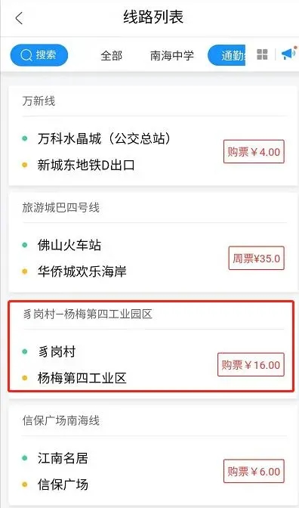
Task: Go back using the left arrow icon
Action: [19, 18]
